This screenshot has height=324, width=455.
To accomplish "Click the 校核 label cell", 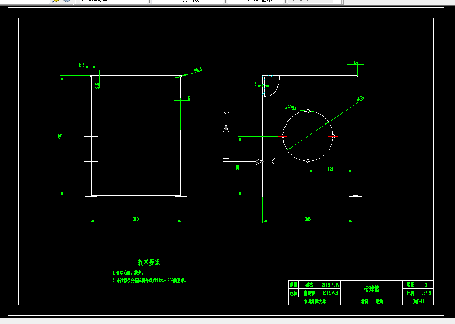I will click(293, 293).
